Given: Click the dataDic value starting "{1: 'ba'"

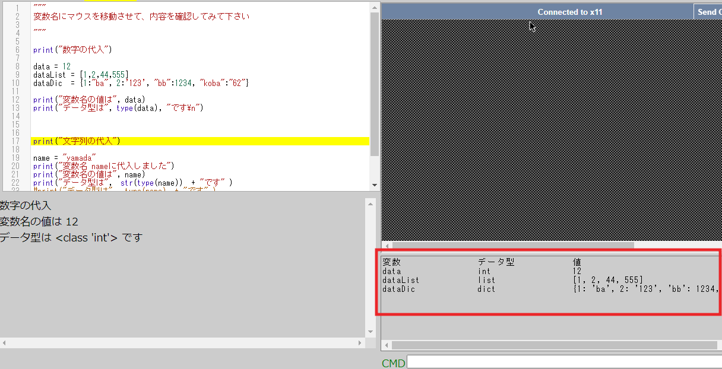Looking at the screenshot, I should 647,289.
